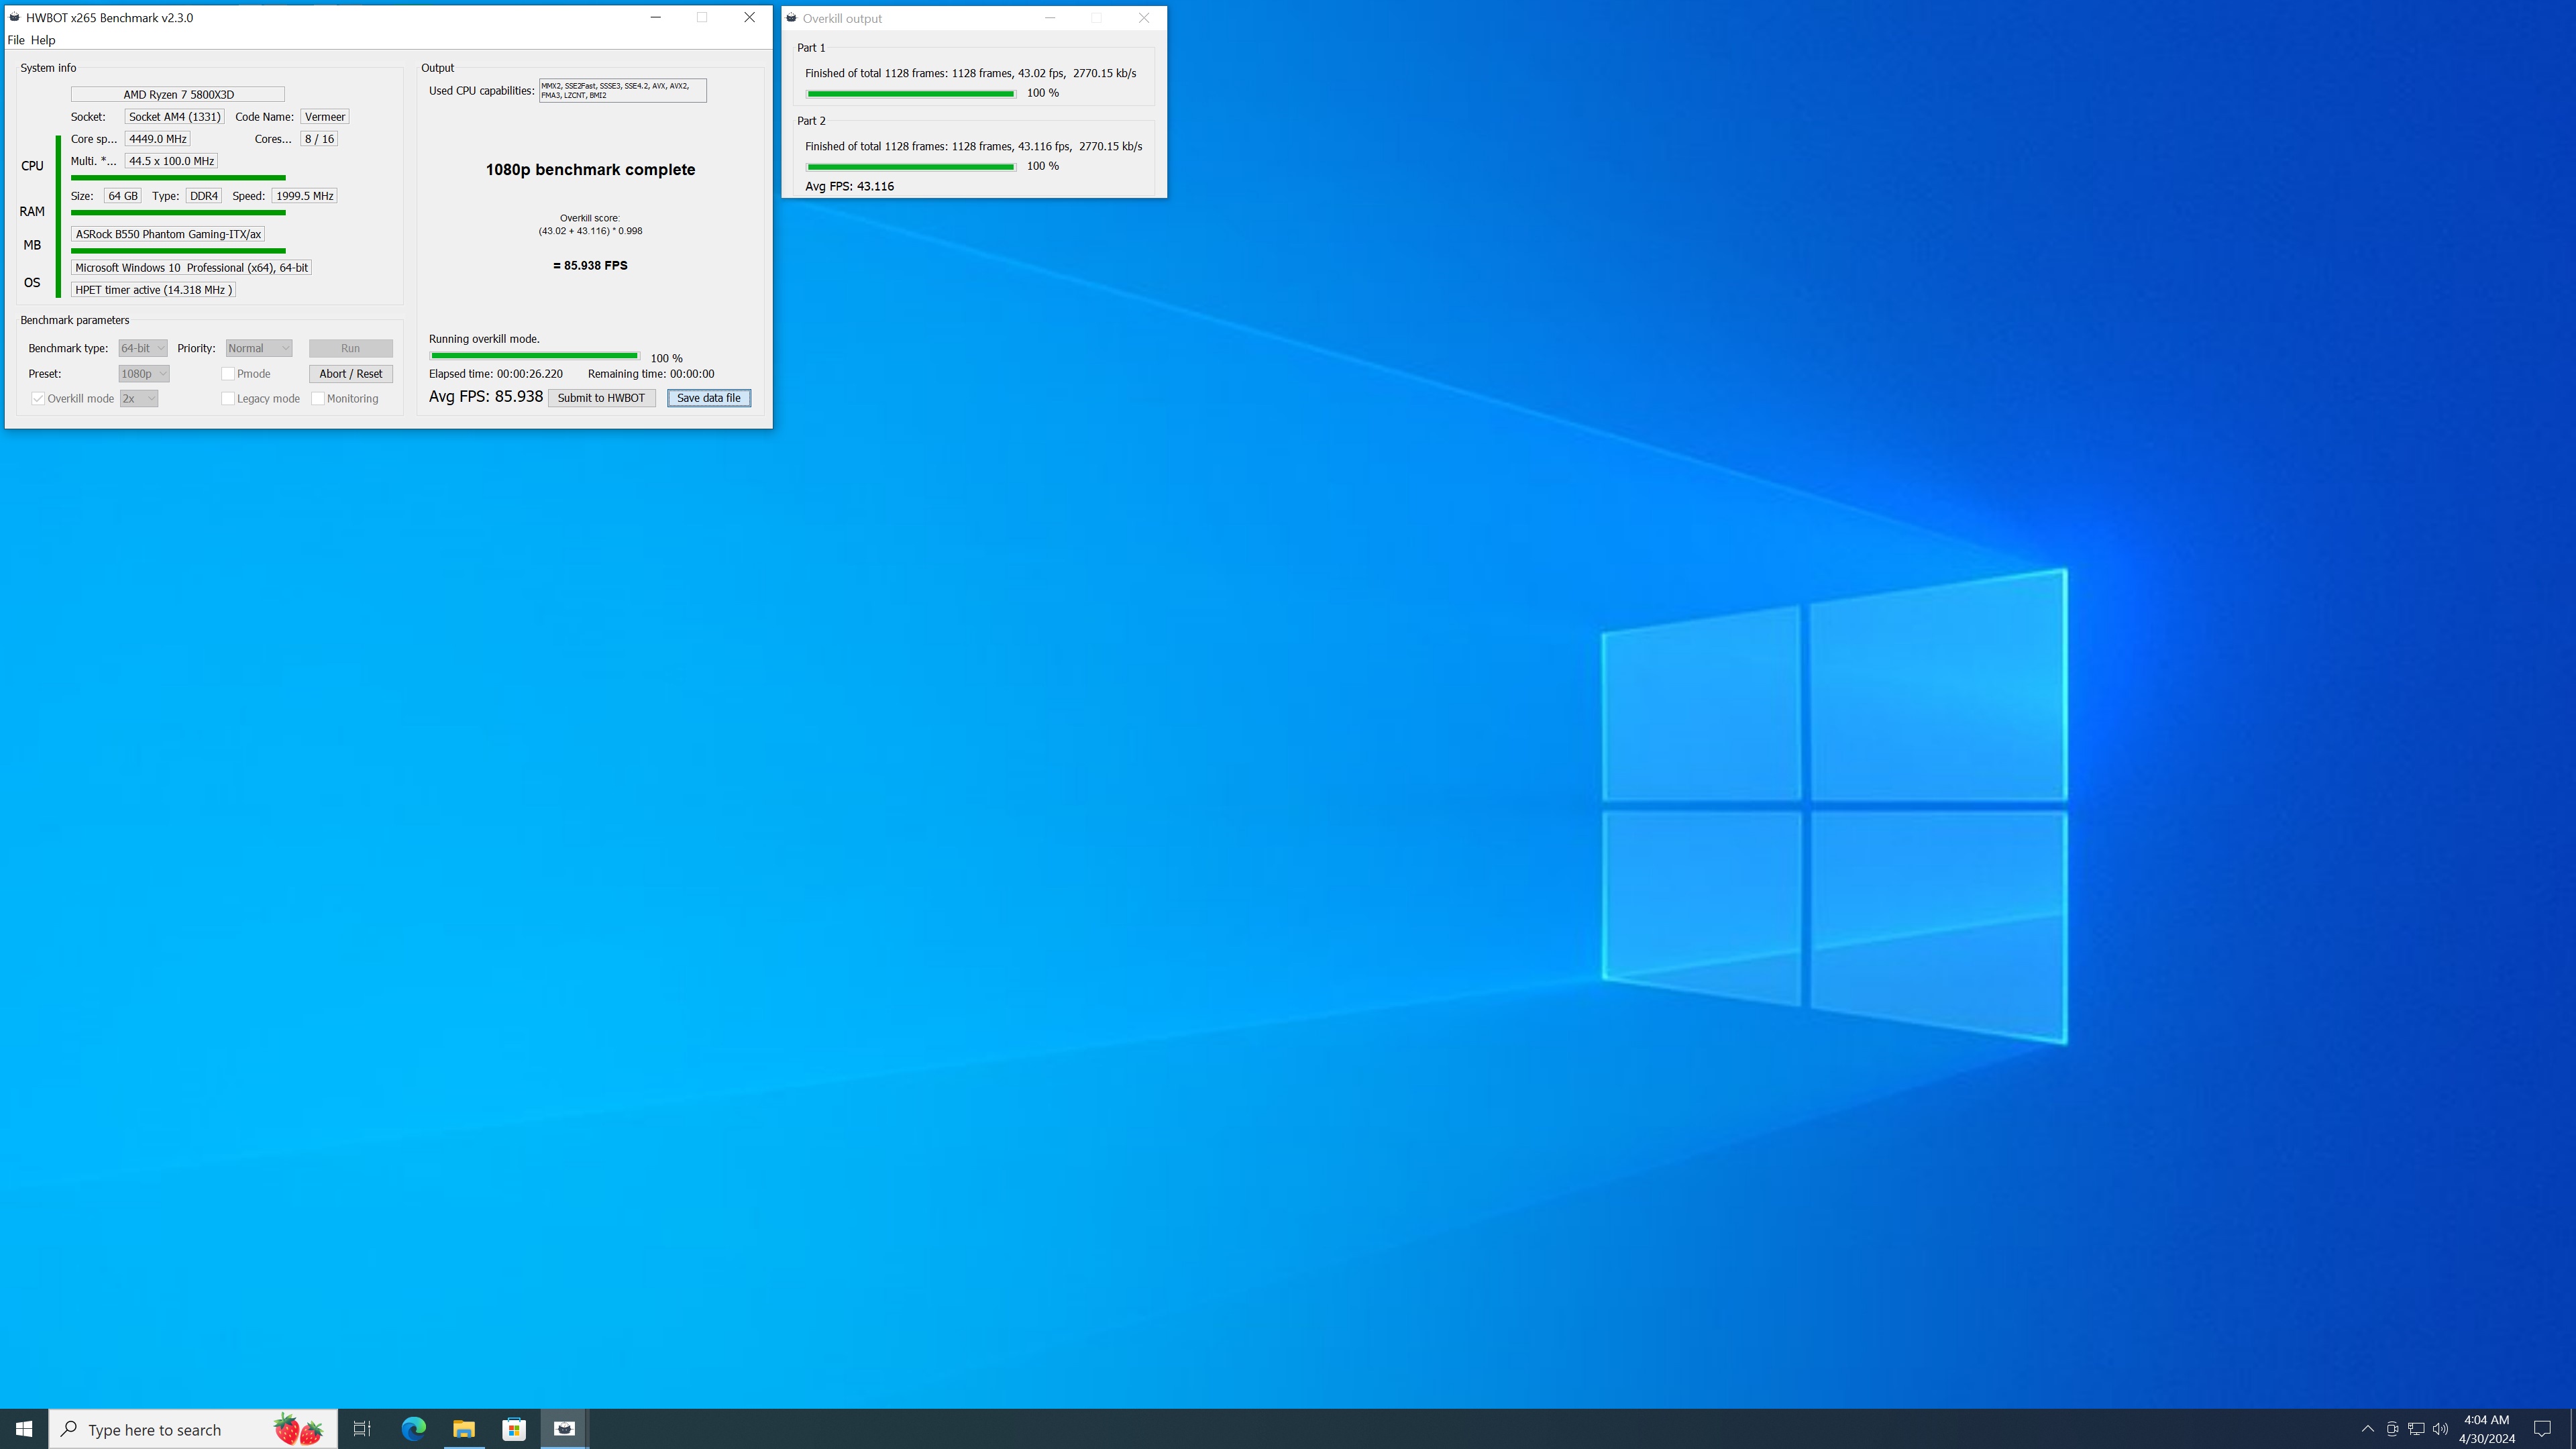Open File Explorer from the taskbar
2576x1449 pixels.
coord(463,1429)
